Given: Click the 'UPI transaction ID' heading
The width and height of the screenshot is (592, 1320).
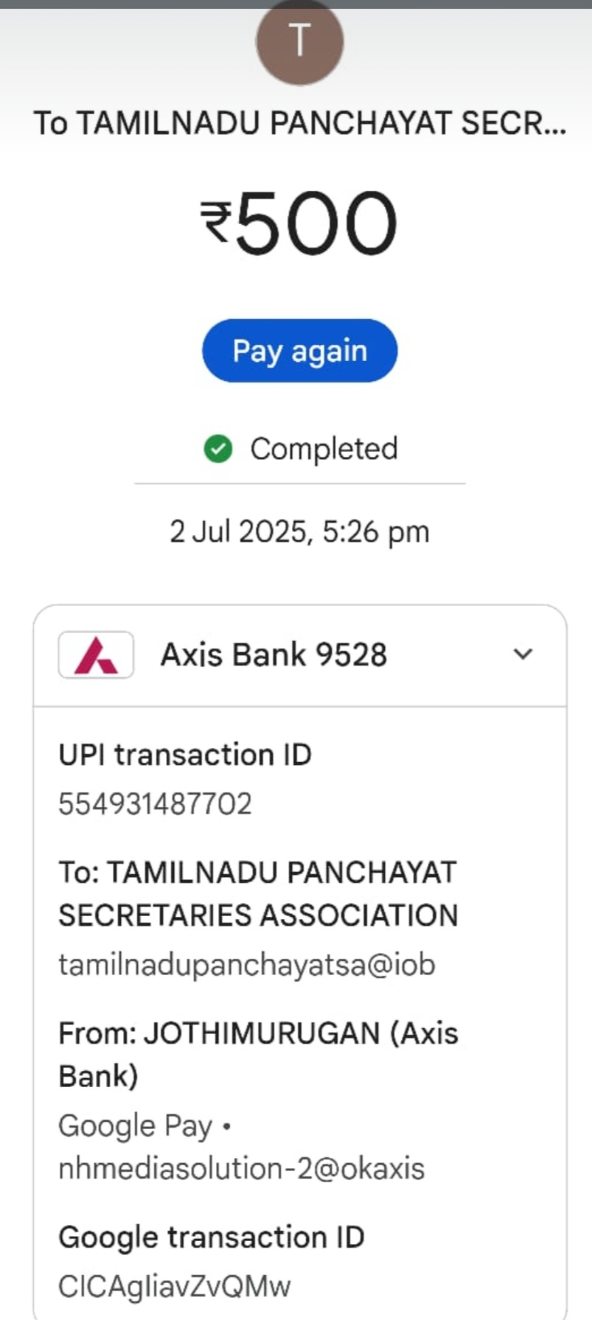Looking at the screenshot, I should pyautogui.click(x=185, y=755).
